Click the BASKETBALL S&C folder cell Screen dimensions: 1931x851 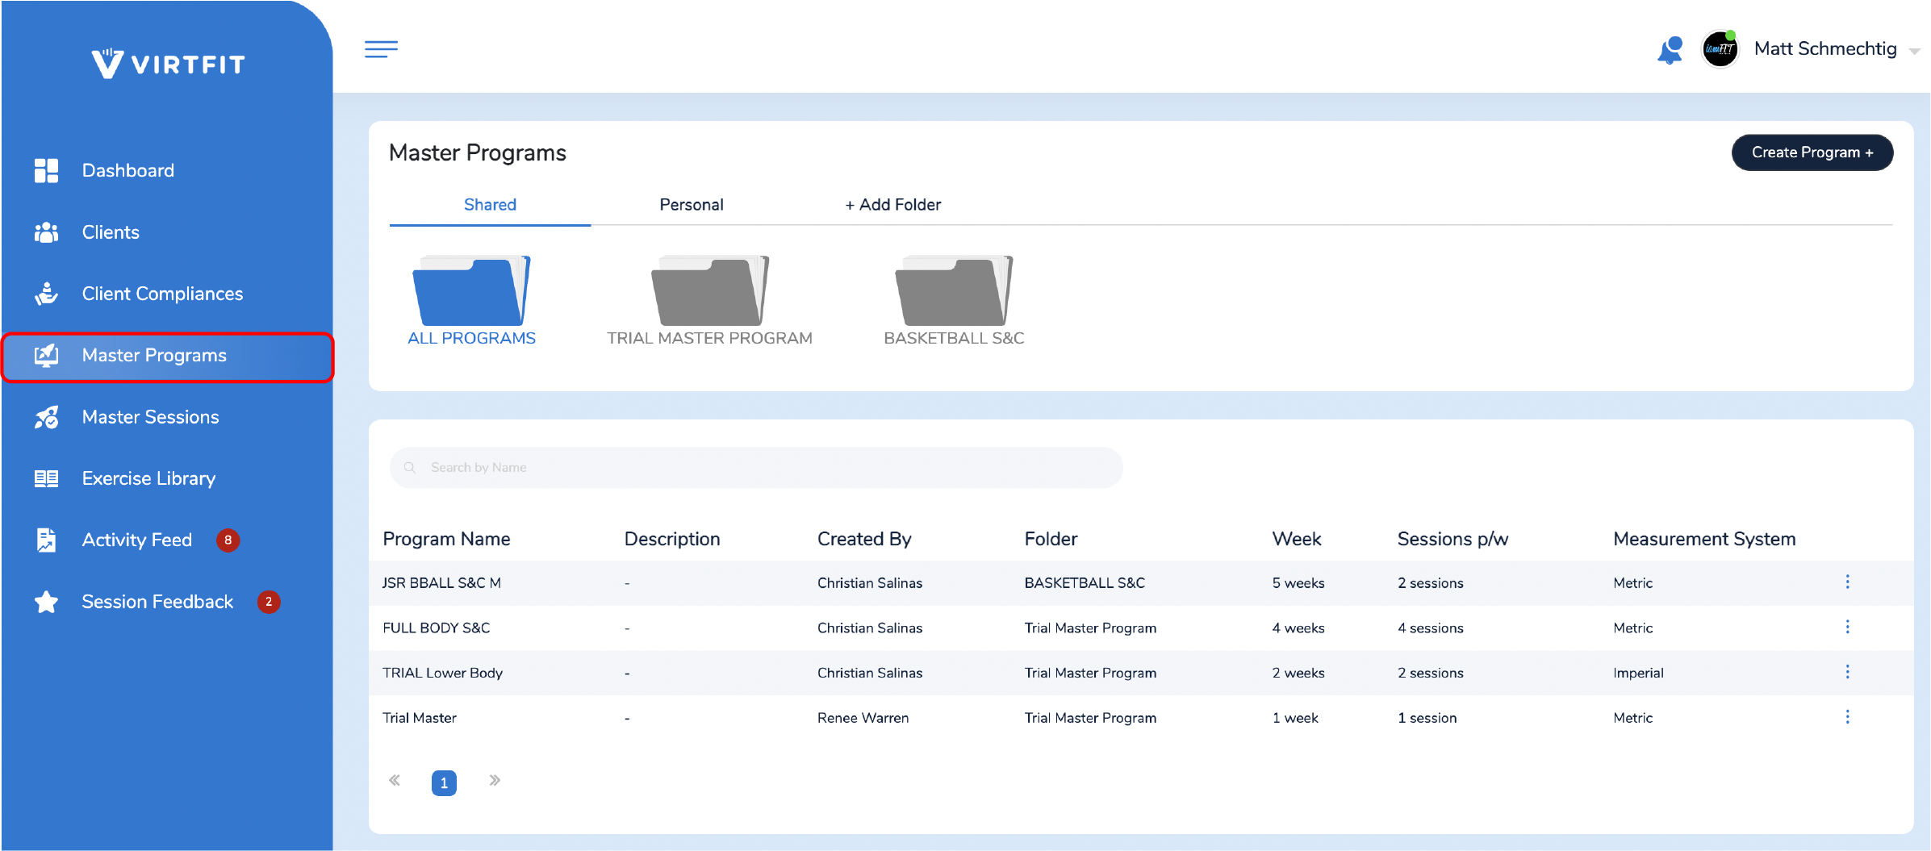coord(1085,583)
